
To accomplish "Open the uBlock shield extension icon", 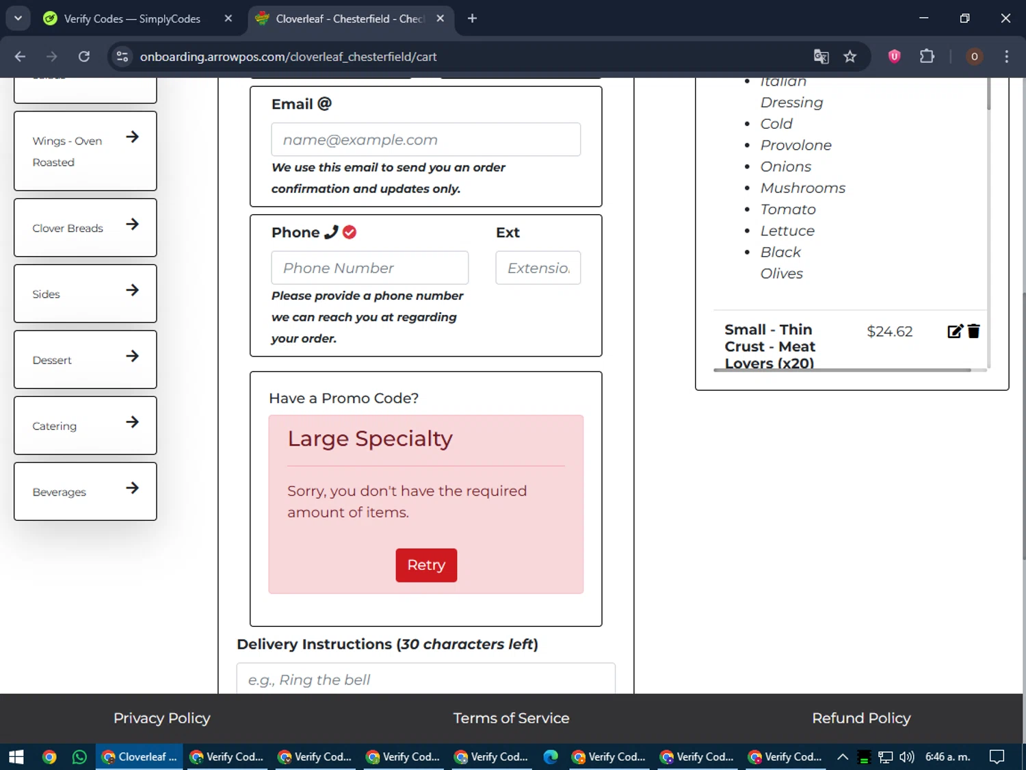I will pyautogui.click(x=894, y=57).
